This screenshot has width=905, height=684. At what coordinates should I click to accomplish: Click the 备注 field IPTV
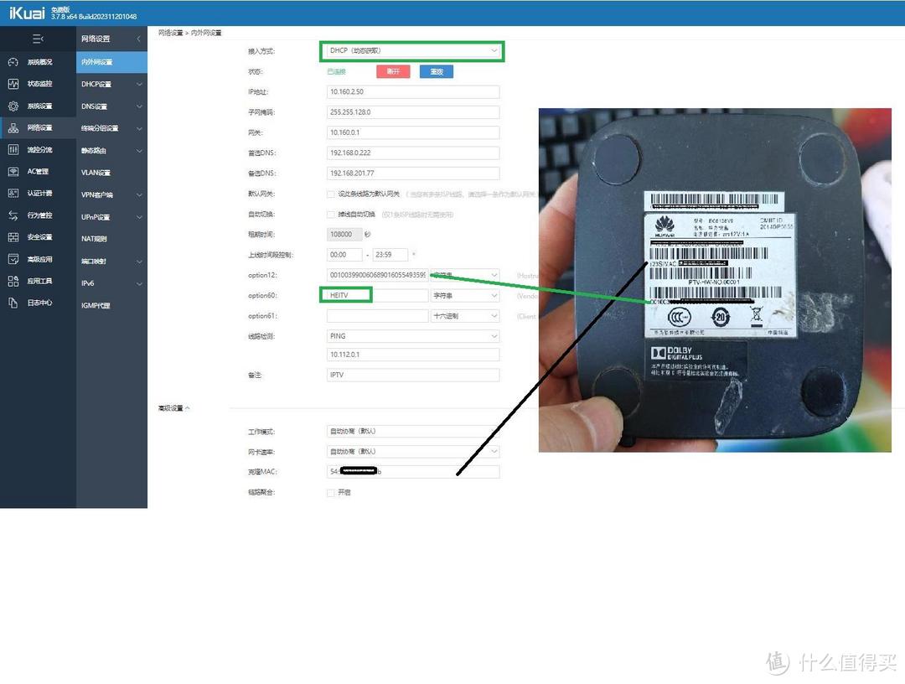point(412,376)
